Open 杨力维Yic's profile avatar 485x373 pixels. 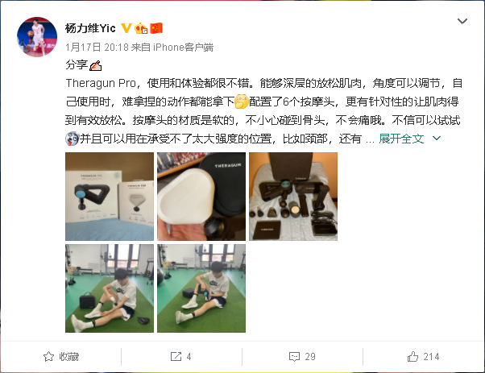coord(37,37)
